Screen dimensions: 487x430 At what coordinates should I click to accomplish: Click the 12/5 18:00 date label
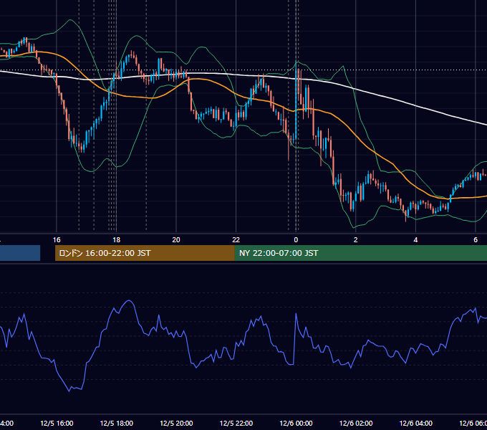117,424
